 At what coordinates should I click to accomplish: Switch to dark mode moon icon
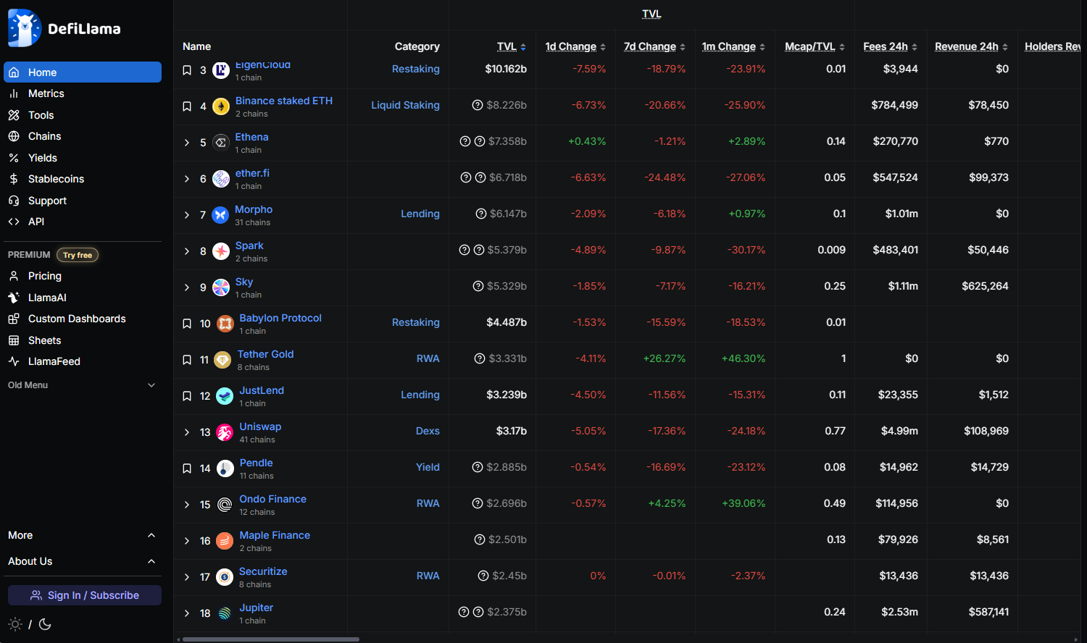coord(45,624)
